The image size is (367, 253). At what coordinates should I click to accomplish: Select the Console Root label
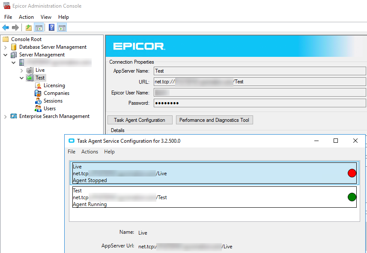(27, 39)
